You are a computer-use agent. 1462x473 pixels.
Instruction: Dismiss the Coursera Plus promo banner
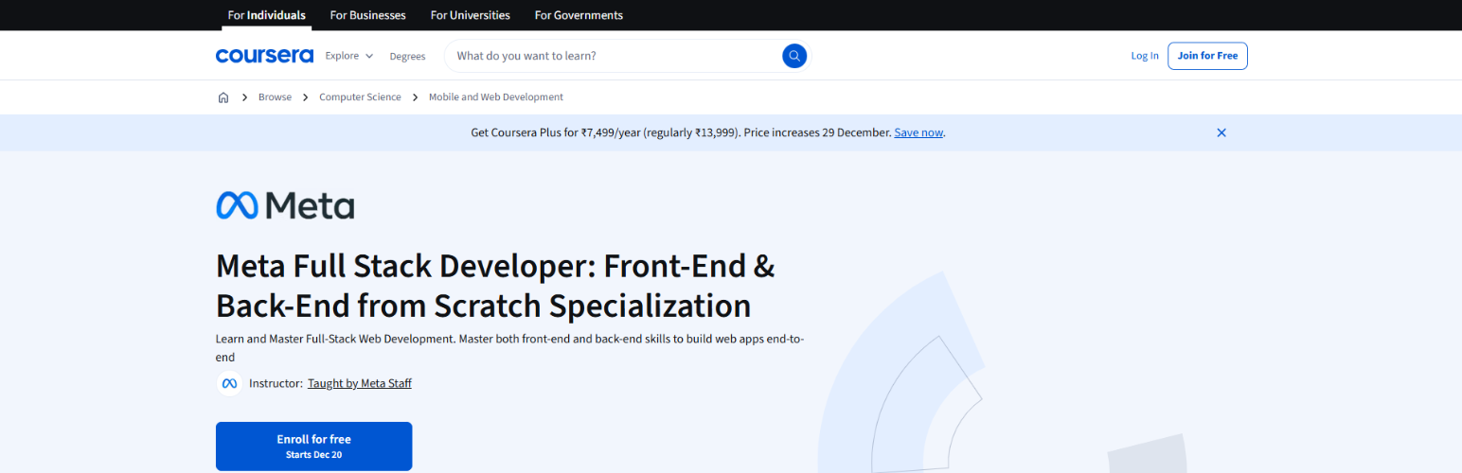click(x=1221, y=132)
